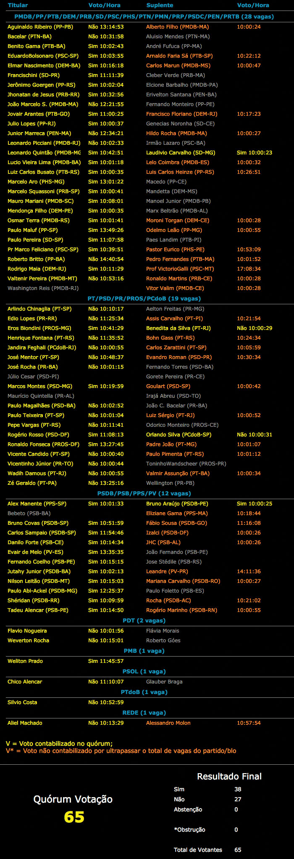This screenshot has height=859, width=294.
Task: Select Jovair Arantes (PTB-GO)
Action: tap(39, 114)
